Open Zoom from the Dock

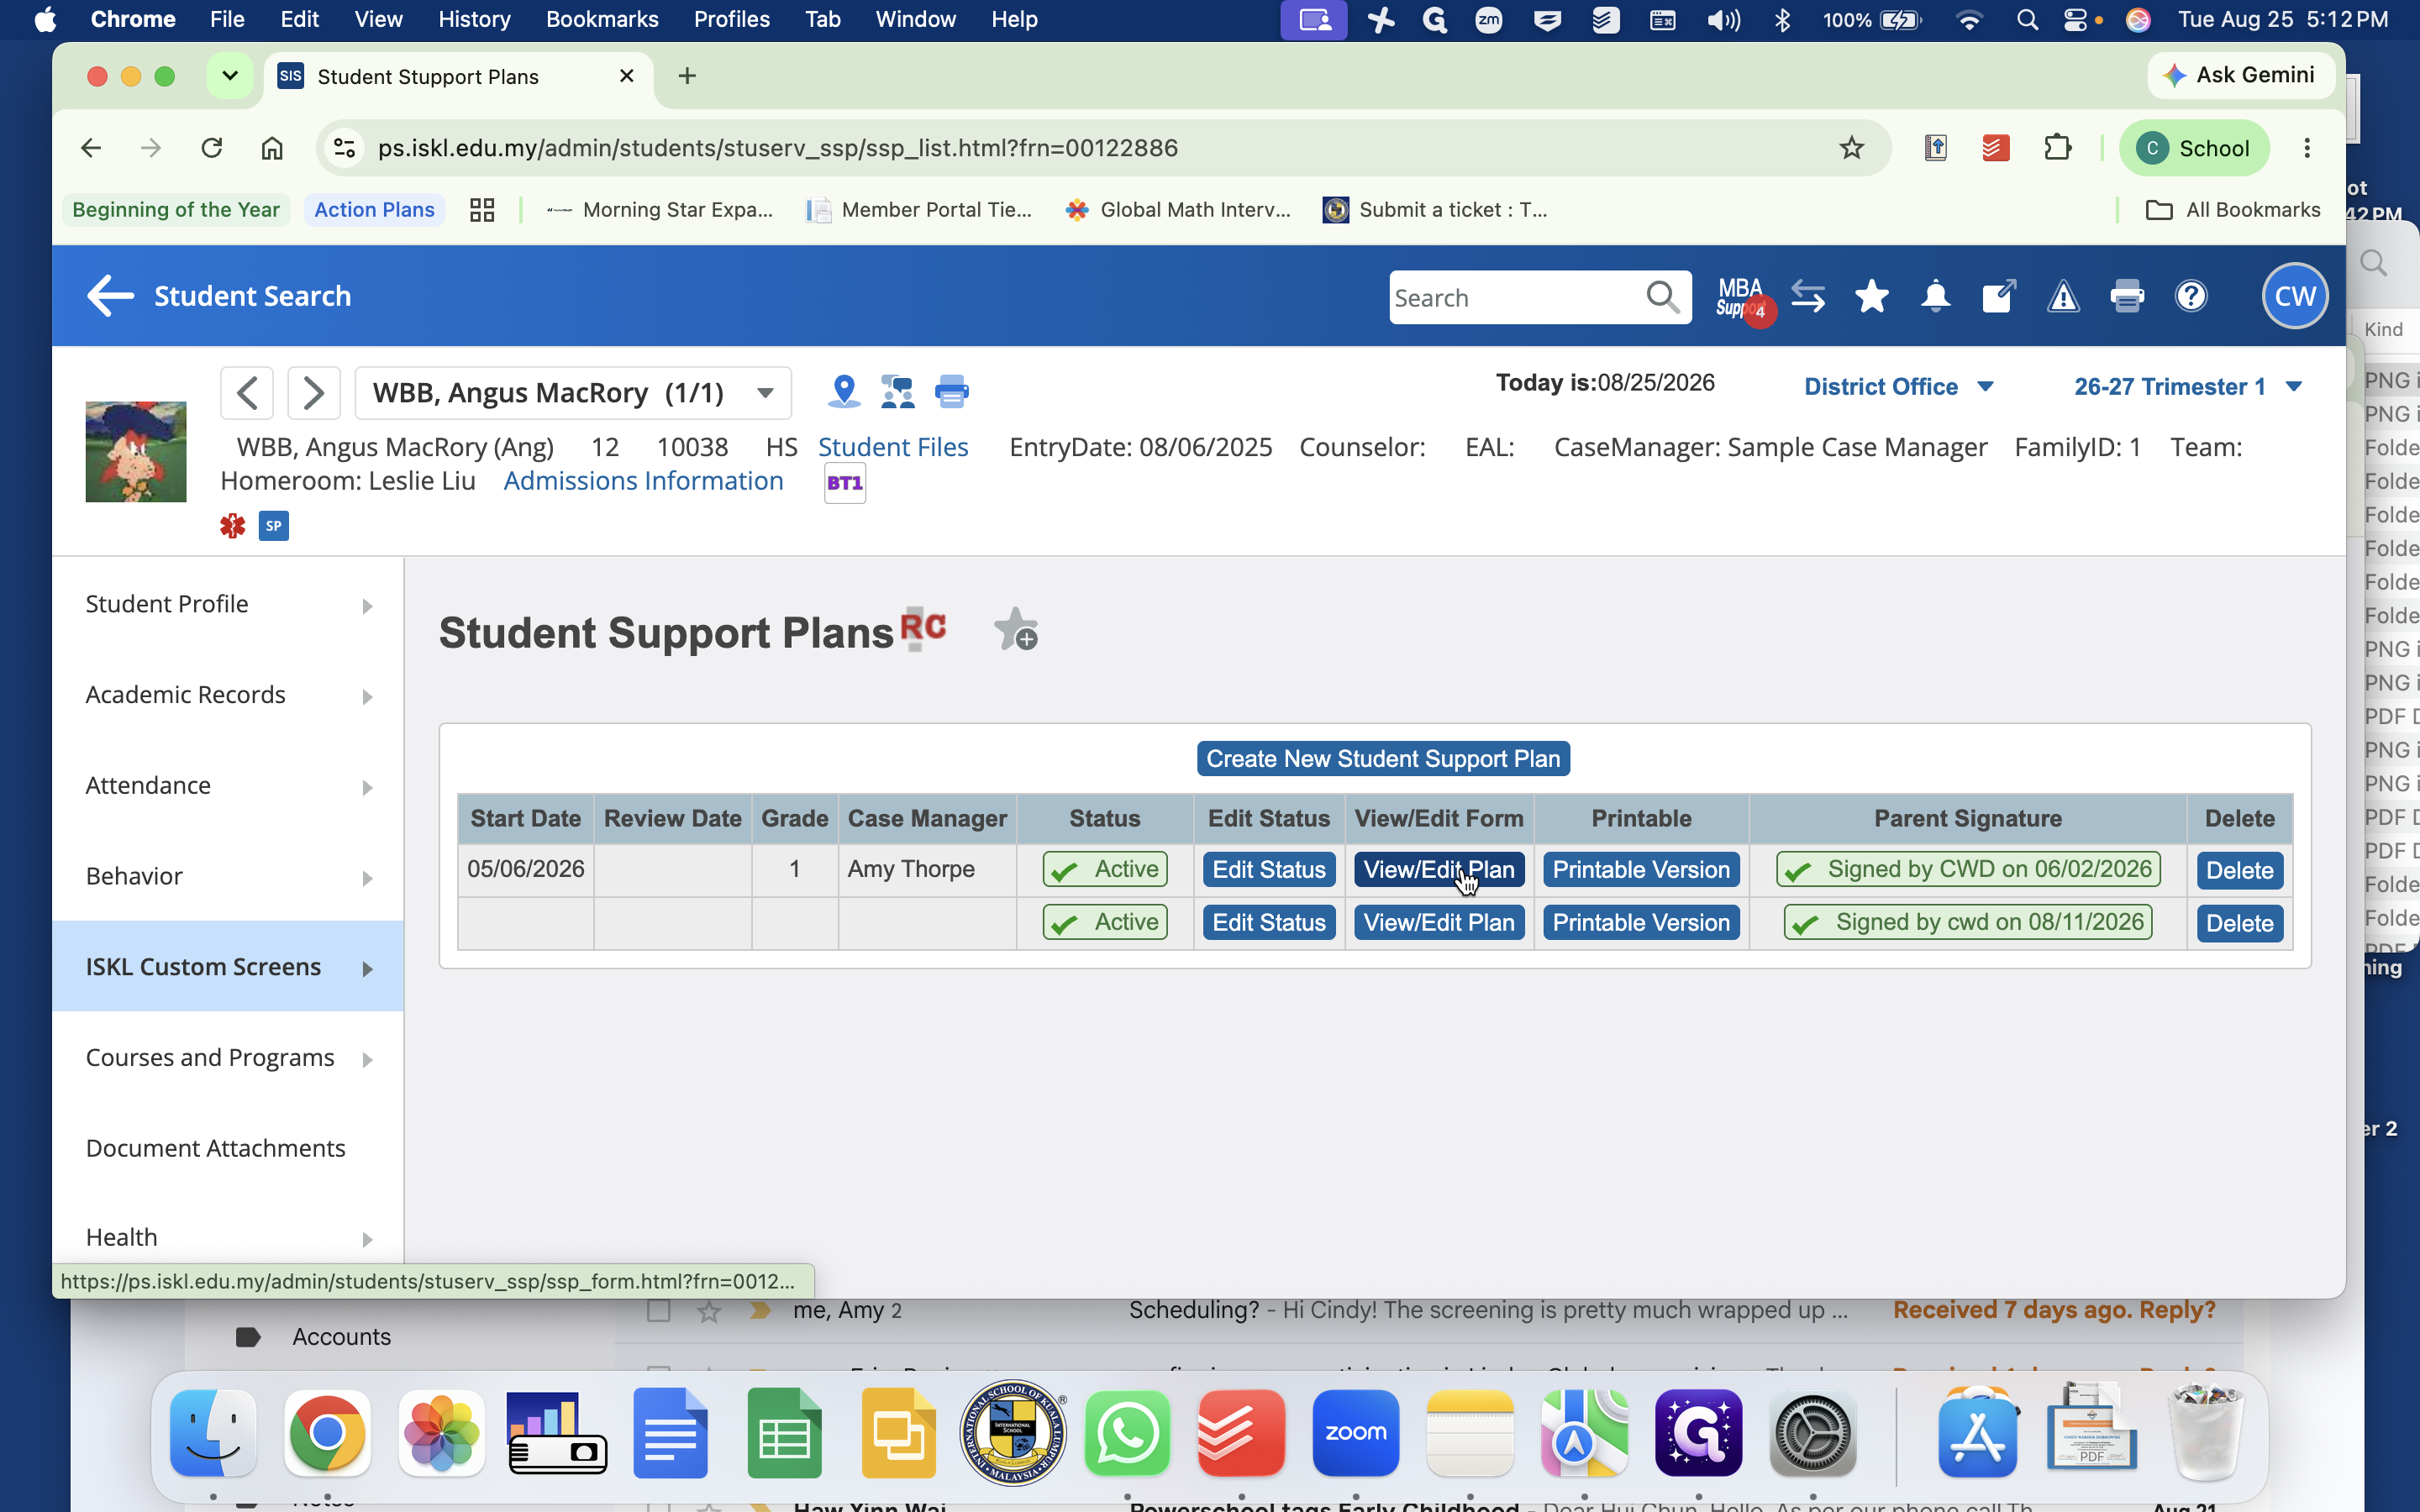1355,1433
